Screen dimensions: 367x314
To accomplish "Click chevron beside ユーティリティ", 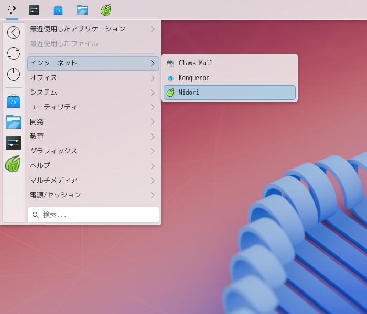I will [x=153, y=107].
